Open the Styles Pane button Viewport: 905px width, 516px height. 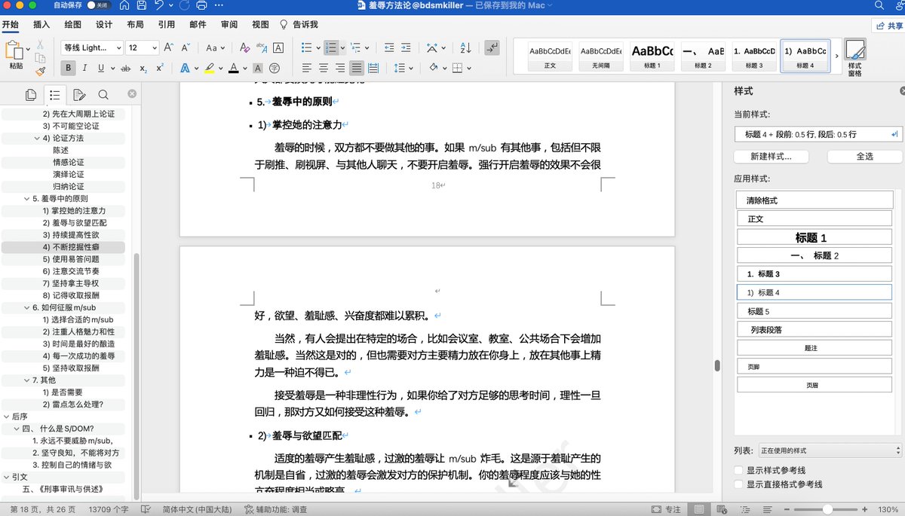(x=855, y=57)
